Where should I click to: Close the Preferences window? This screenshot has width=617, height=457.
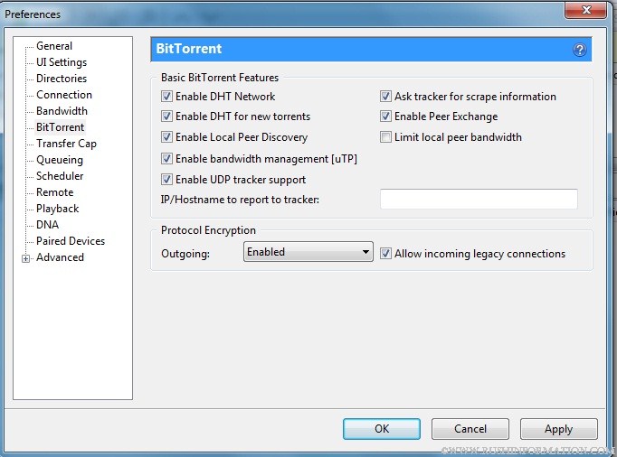(x=585, y=12)
